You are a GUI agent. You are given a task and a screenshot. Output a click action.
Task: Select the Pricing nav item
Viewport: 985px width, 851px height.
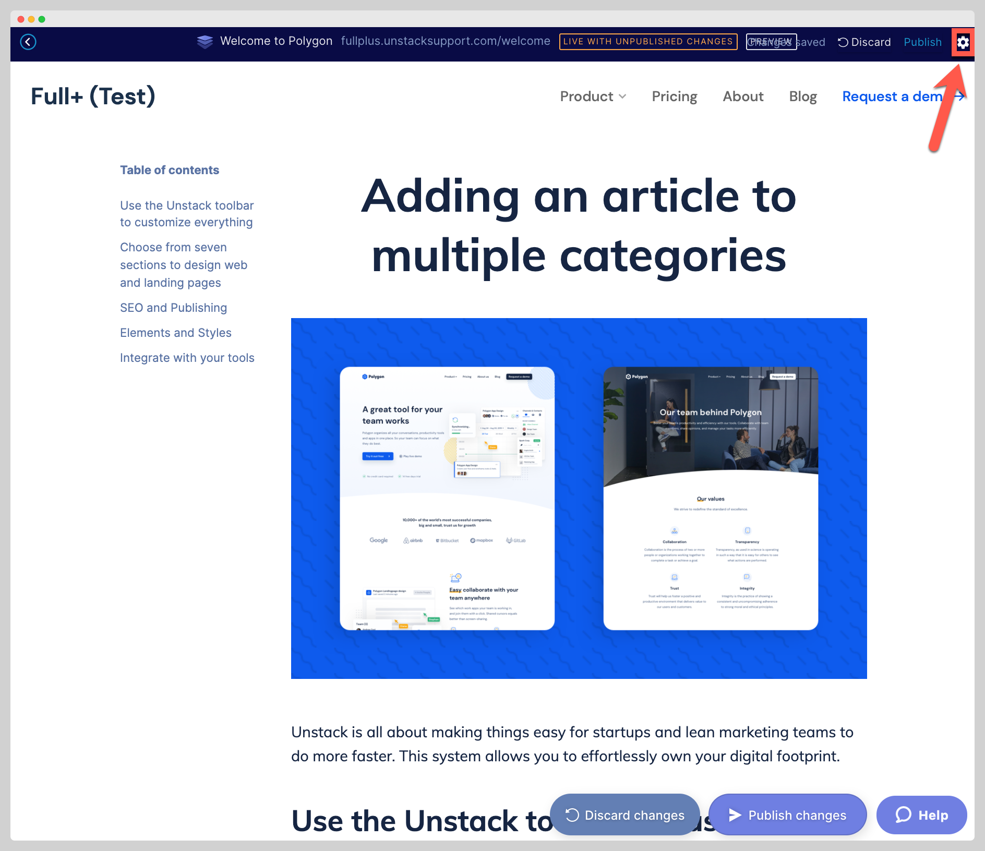click(x=674, y=96)
